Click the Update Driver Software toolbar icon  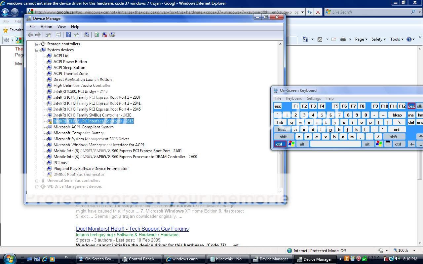tap(97, 35)
